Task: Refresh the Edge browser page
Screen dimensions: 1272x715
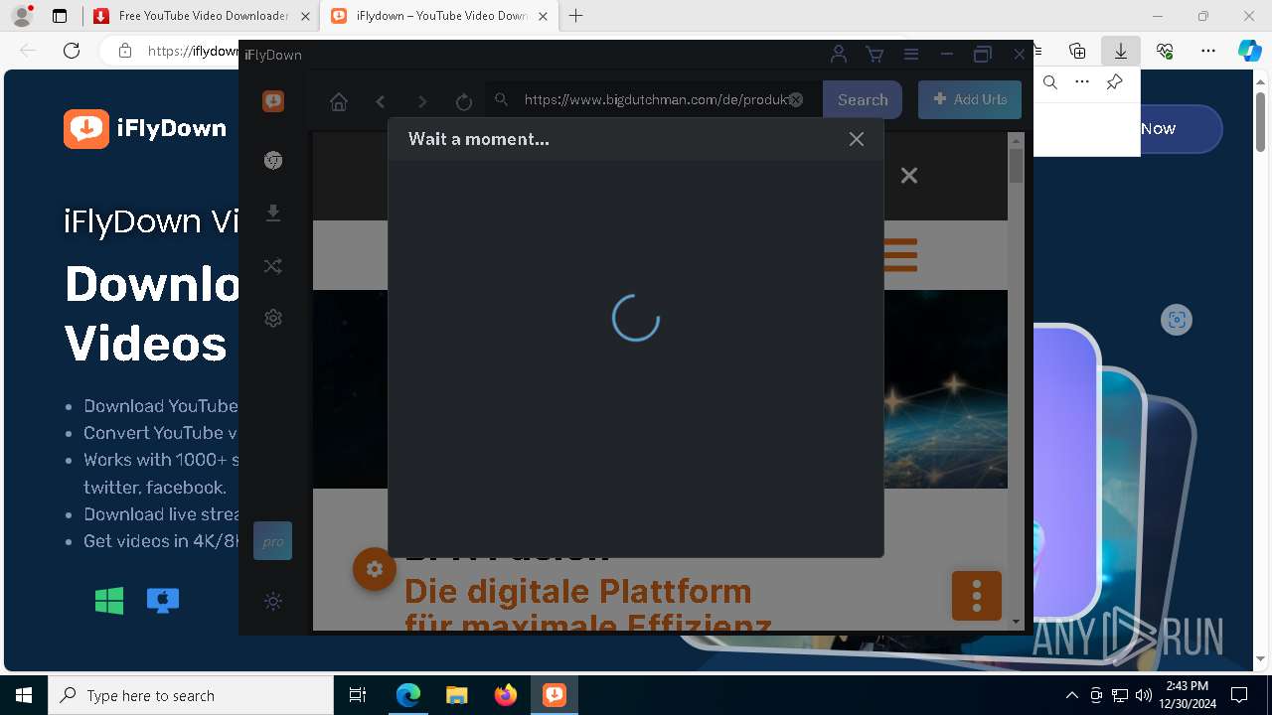Action: [x=72, y=51]
